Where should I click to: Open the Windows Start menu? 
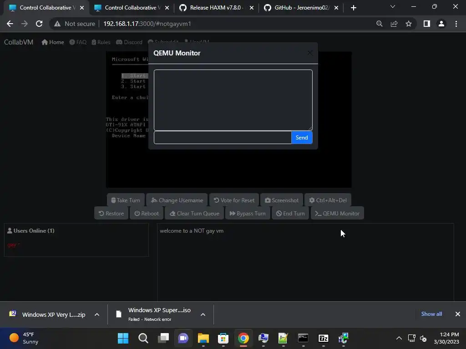tap(123, 338)
